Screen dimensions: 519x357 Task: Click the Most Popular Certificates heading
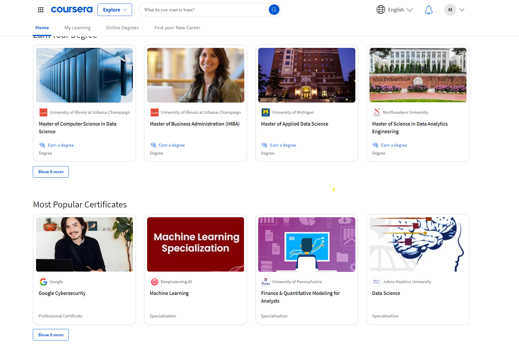[x=80, y=205]
